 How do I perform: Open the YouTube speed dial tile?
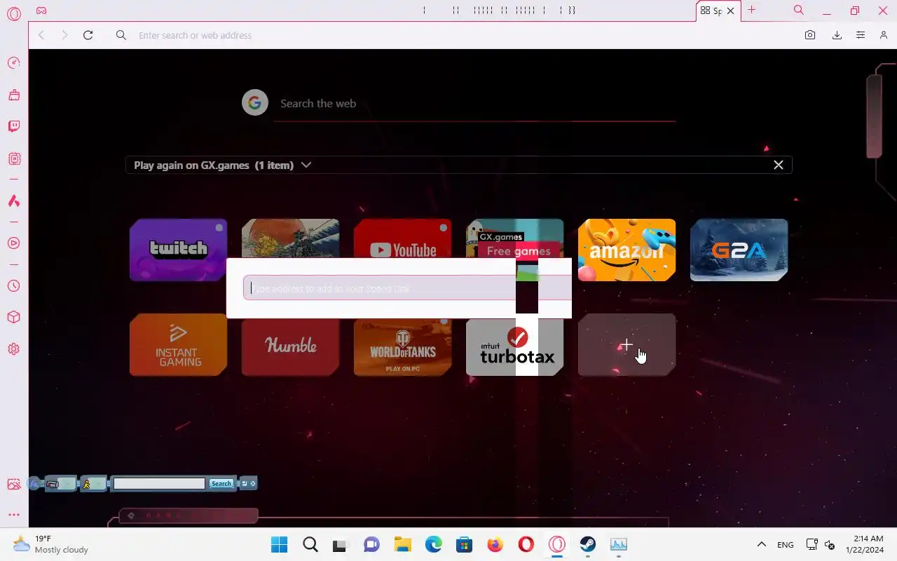pos(402,239)
